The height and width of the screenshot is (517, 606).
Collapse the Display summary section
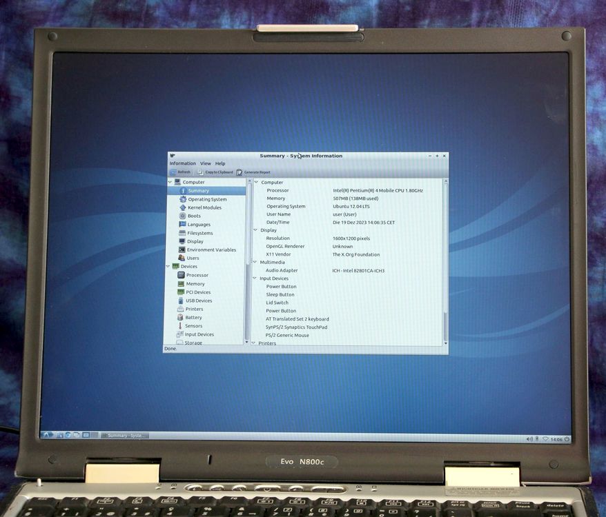(255, 230)
